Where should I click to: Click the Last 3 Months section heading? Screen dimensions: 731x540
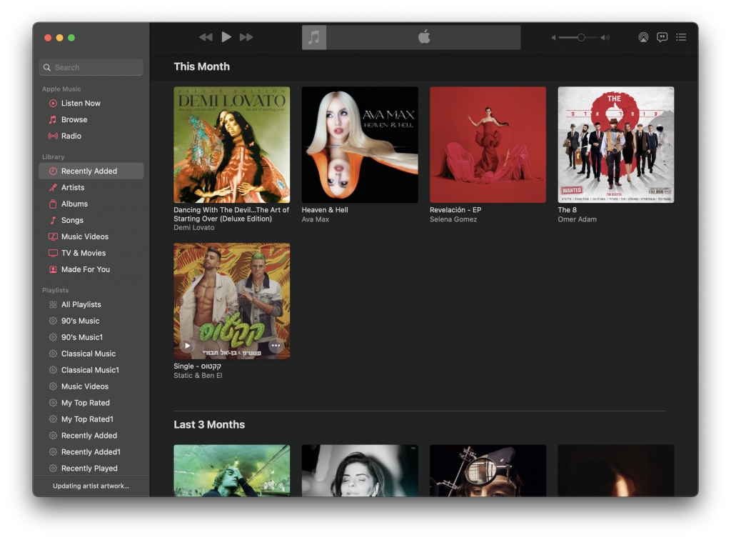coord(209,424)
